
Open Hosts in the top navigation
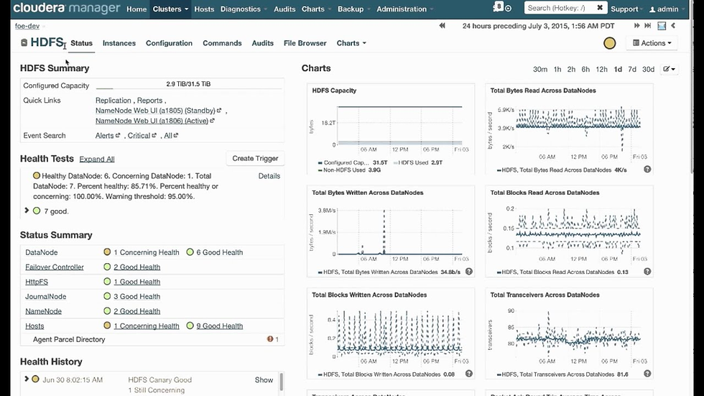[x=204, y=9]
